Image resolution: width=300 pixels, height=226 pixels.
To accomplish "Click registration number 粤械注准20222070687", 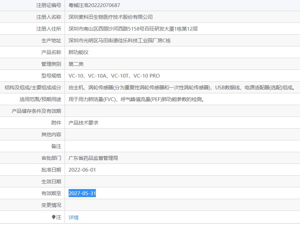I will click(x=94, y=5).
